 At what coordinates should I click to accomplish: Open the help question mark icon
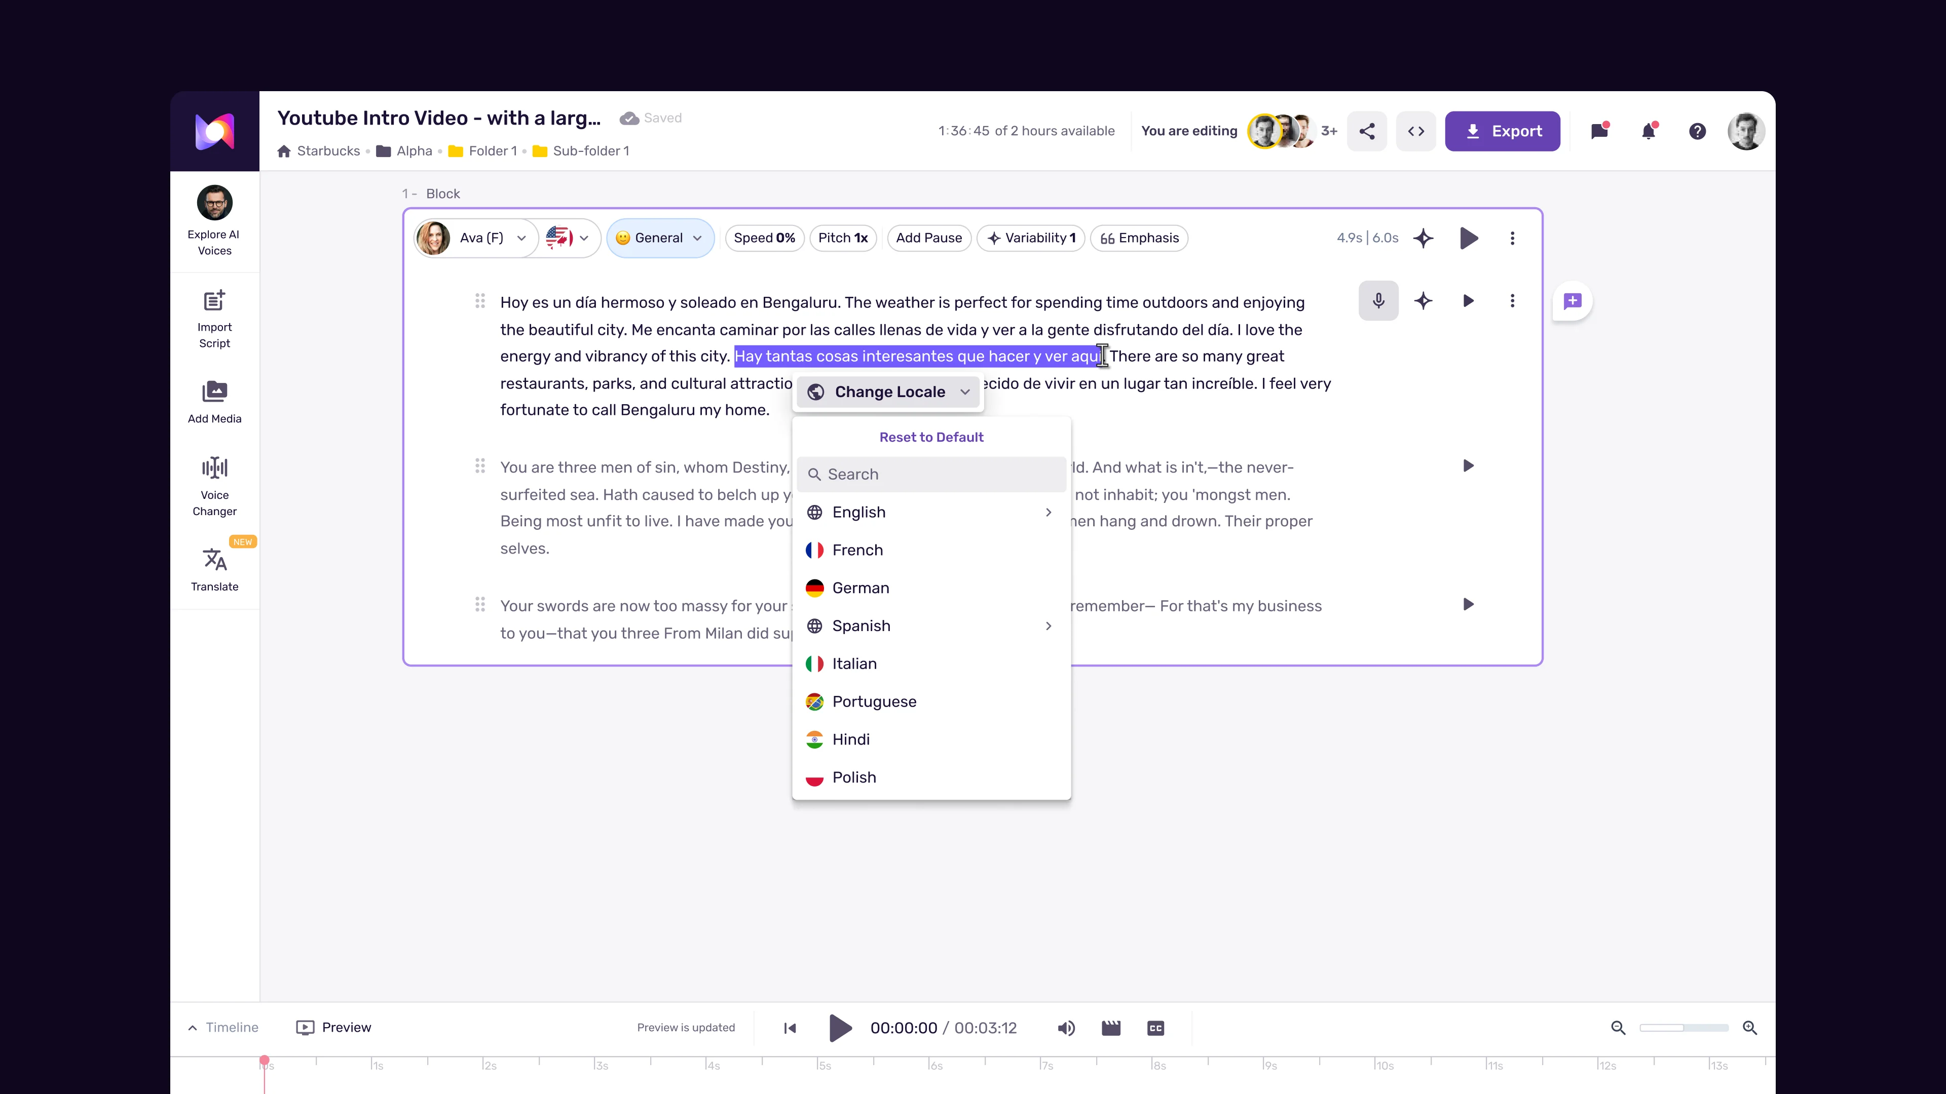click(x=1698, y=131)
